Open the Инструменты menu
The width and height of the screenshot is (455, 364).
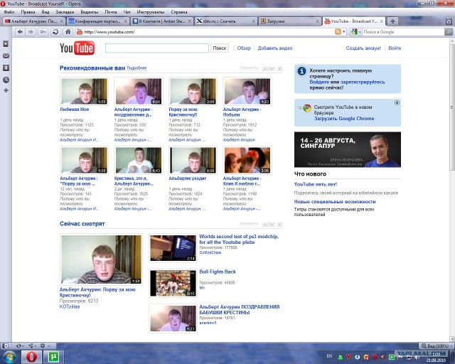(x=150, y=12)
